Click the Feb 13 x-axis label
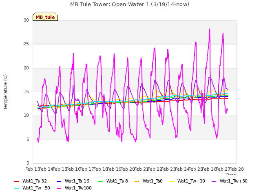 pos(33,169)
